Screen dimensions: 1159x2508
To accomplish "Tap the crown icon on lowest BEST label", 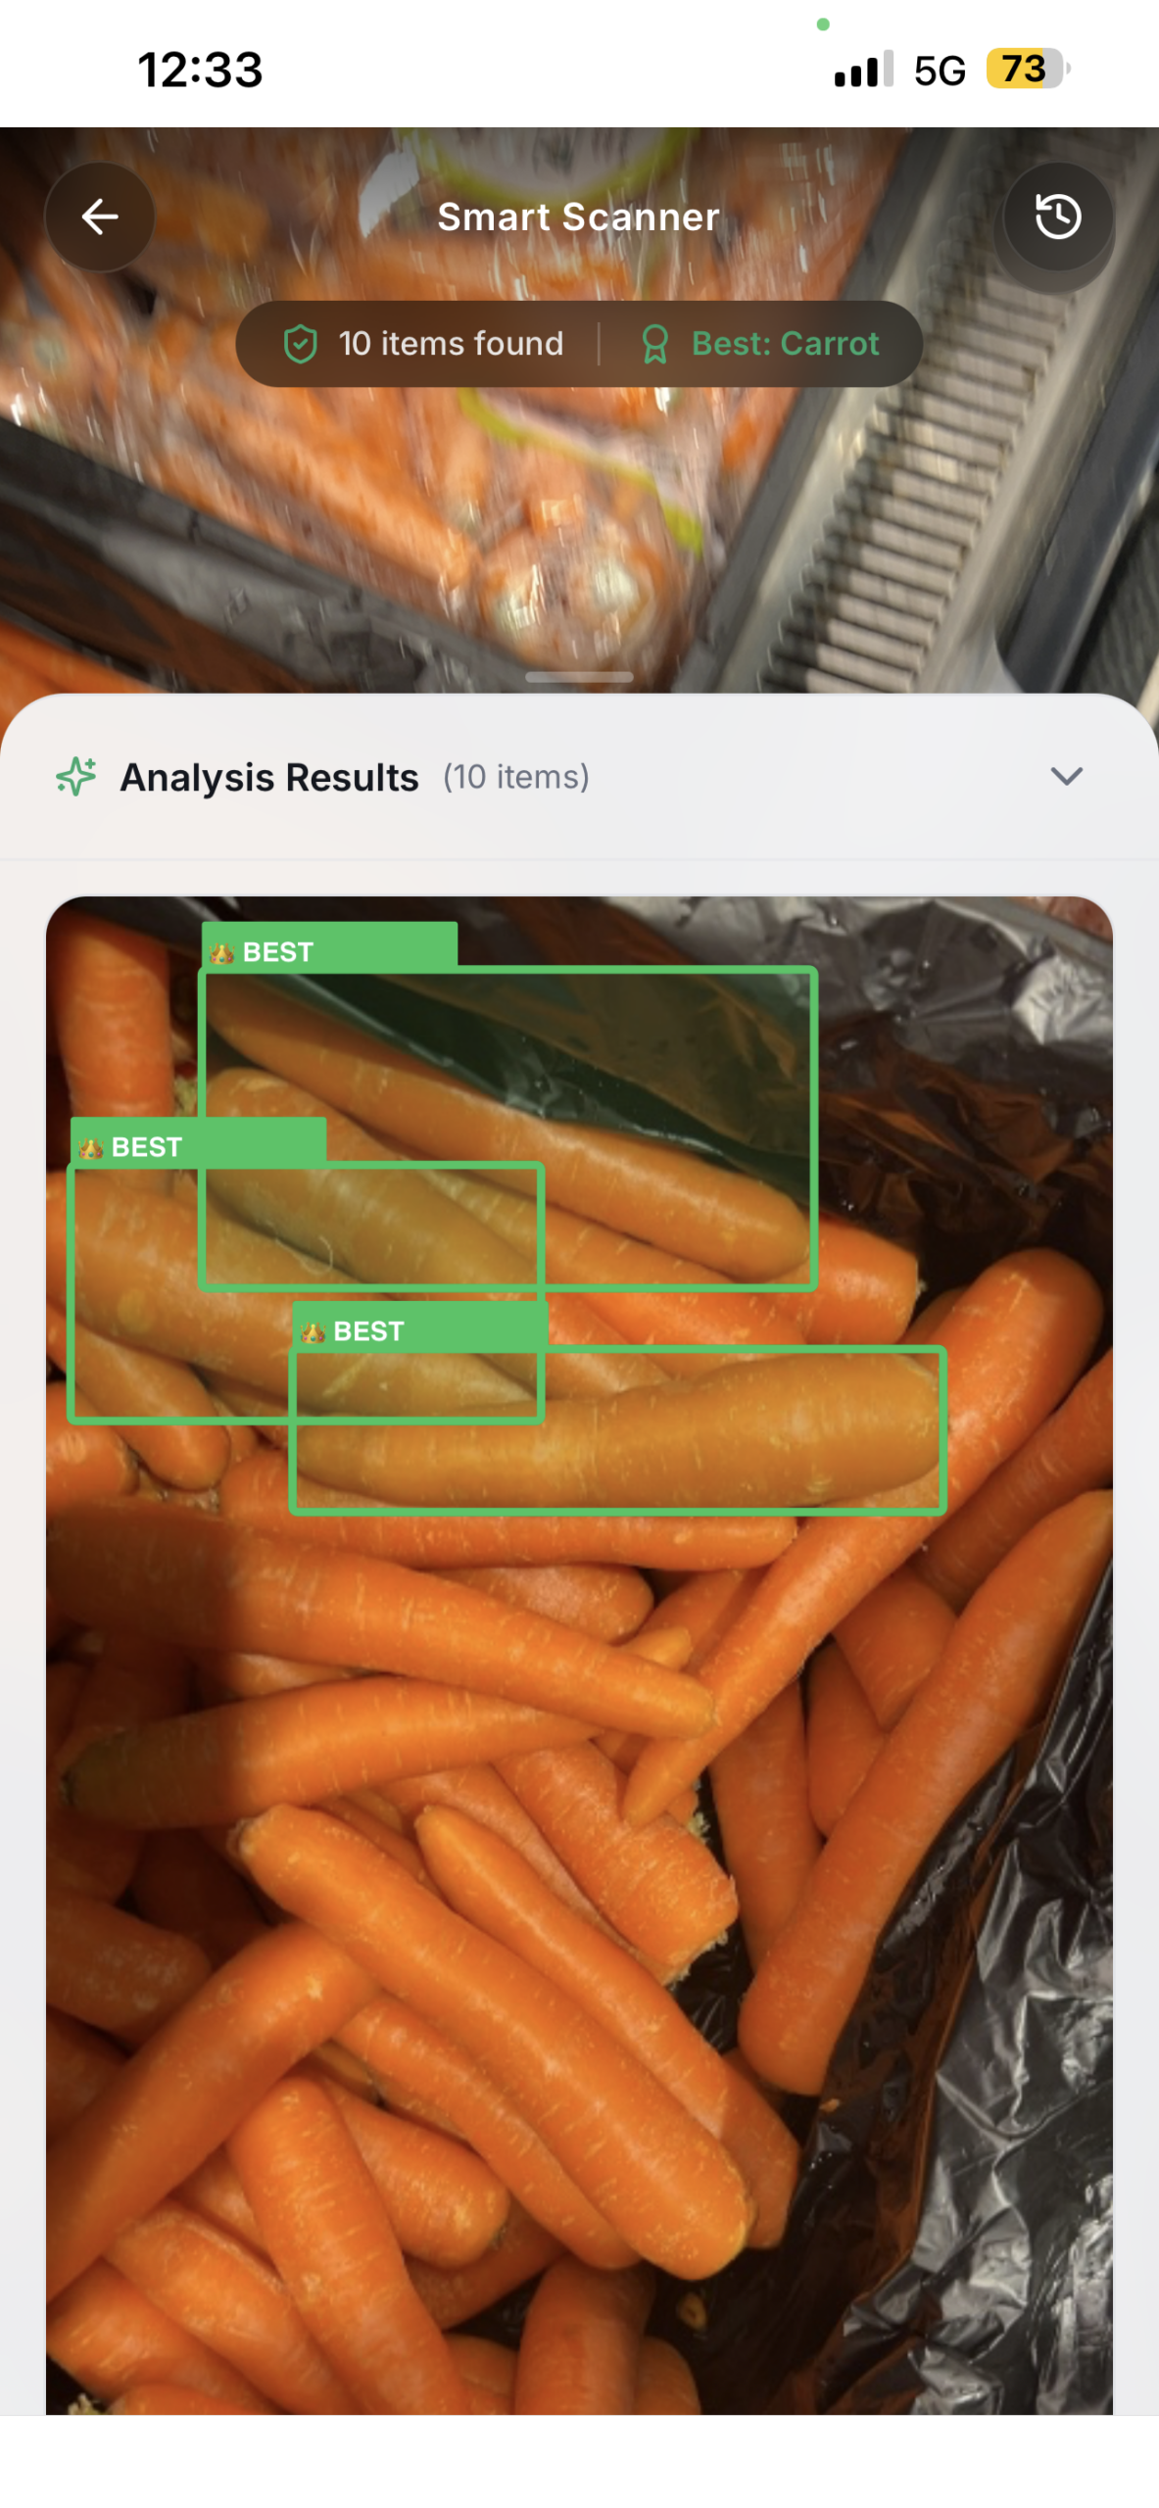I will click(x=313, y=1331).
